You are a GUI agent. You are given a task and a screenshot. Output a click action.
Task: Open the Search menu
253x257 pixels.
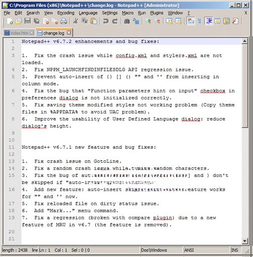[x=33, y=13]
